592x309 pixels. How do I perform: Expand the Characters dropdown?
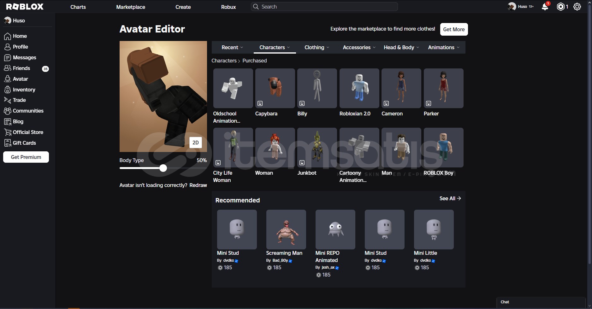coord(275,47)
